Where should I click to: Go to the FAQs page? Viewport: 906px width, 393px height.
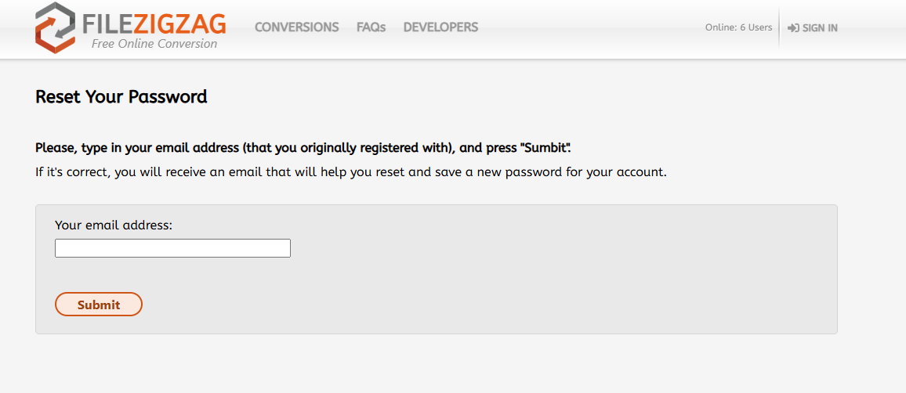[x=371, y=27]
